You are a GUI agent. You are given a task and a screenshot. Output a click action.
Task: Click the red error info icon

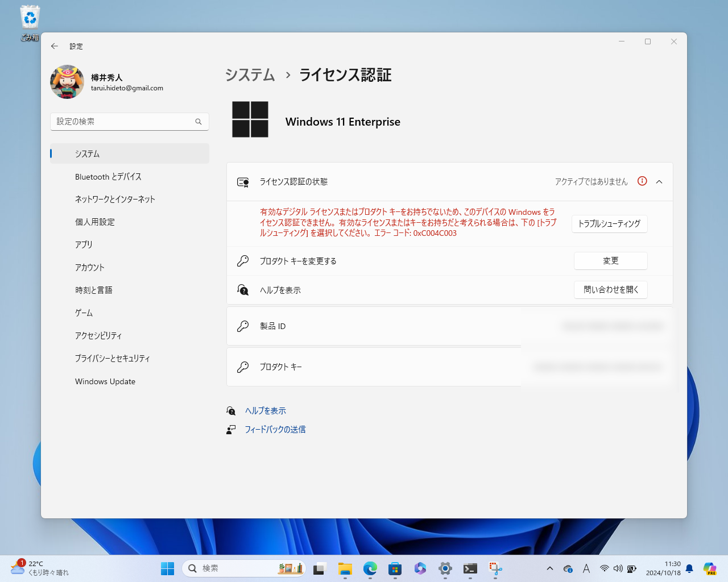tap(642, 181)
